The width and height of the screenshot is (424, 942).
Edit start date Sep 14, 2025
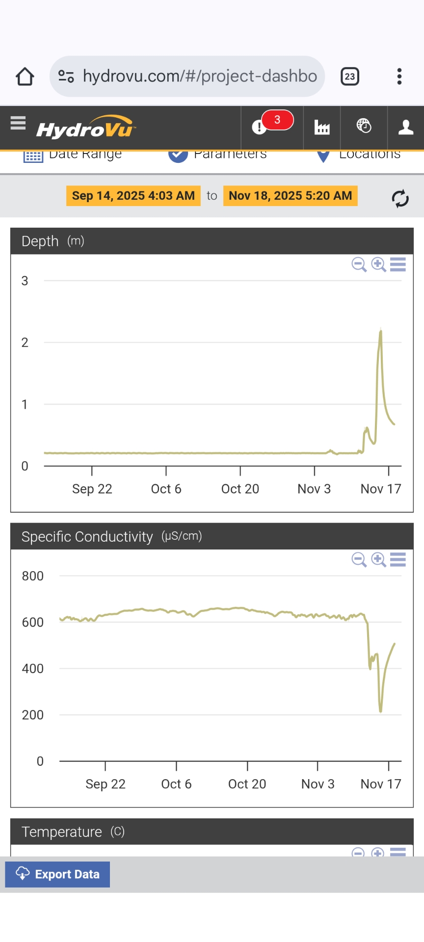pyautogui.click(x=133, y=196)
